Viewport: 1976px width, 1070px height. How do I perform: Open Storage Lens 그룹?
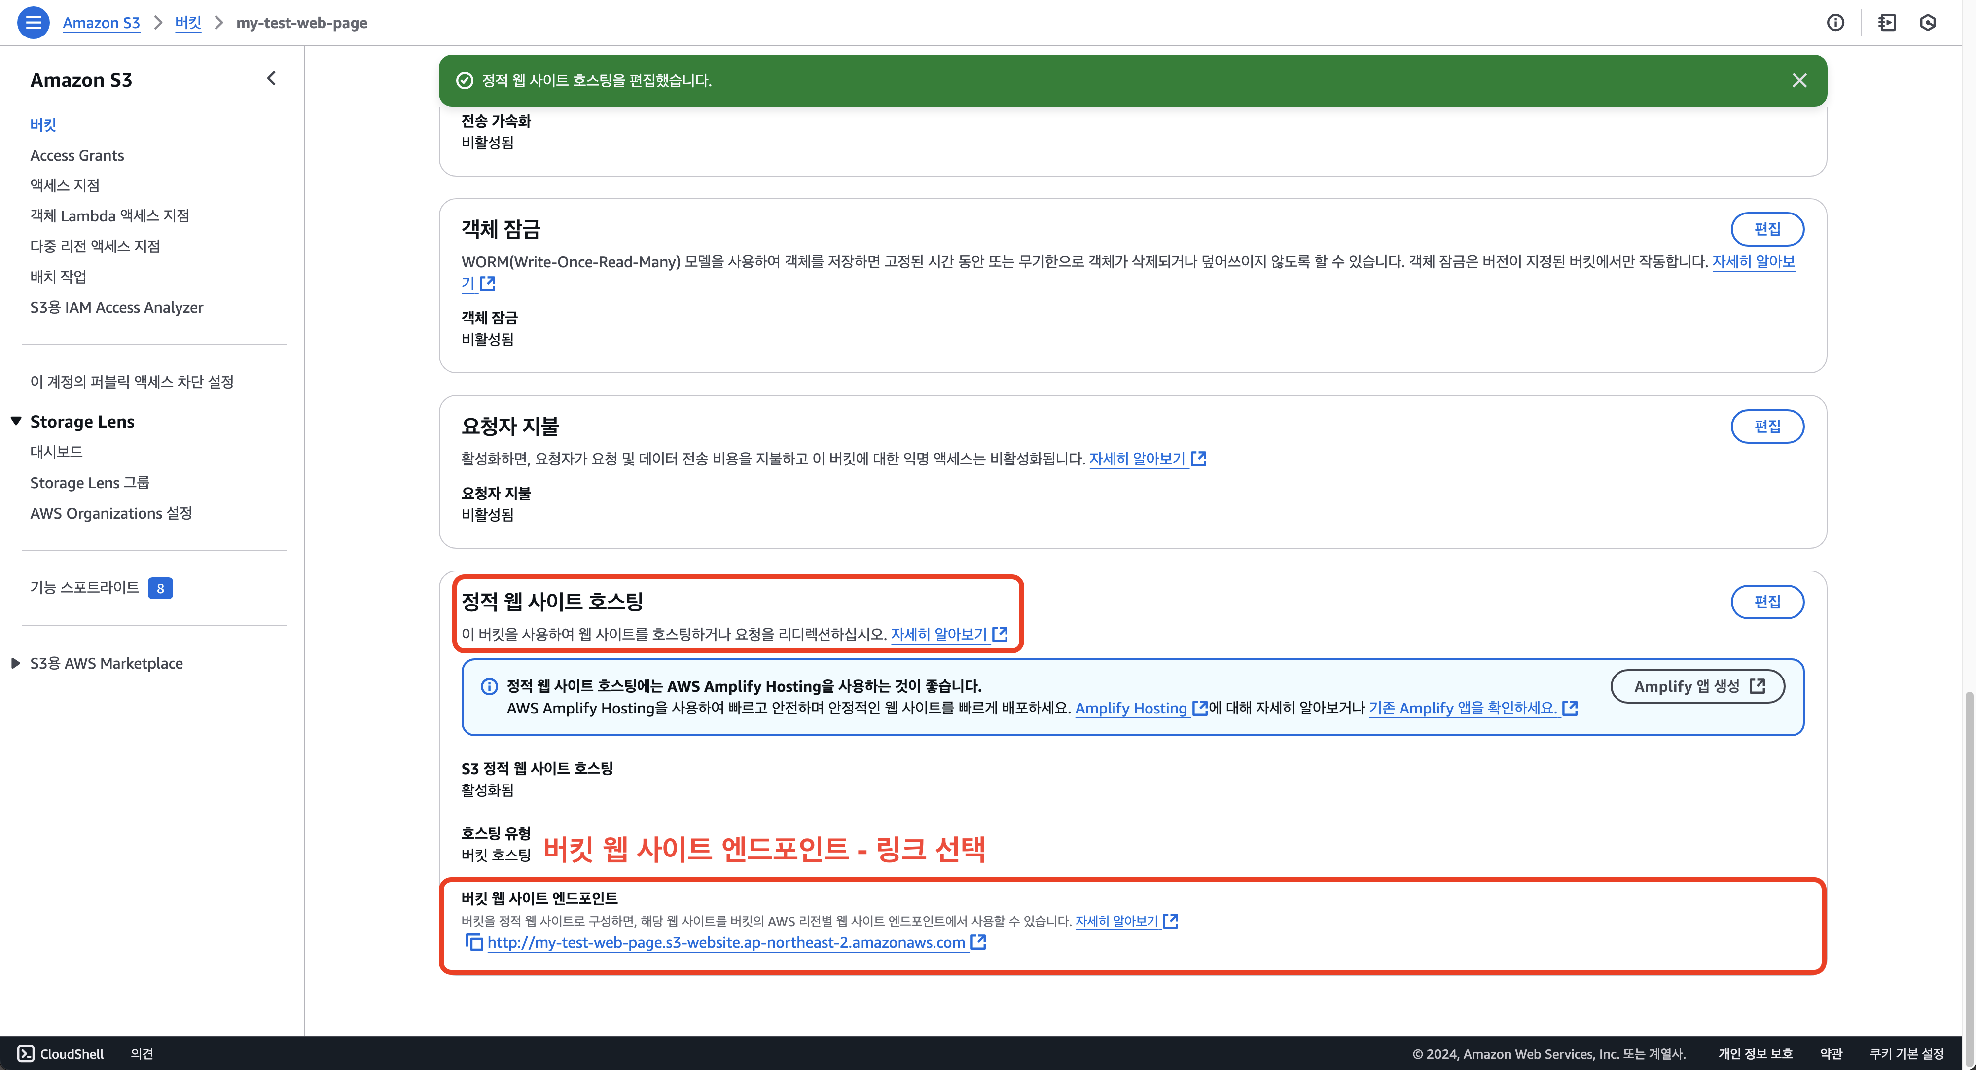(90, 482)
